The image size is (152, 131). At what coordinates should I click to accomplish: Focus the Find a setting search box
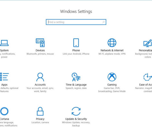point(76,22)
